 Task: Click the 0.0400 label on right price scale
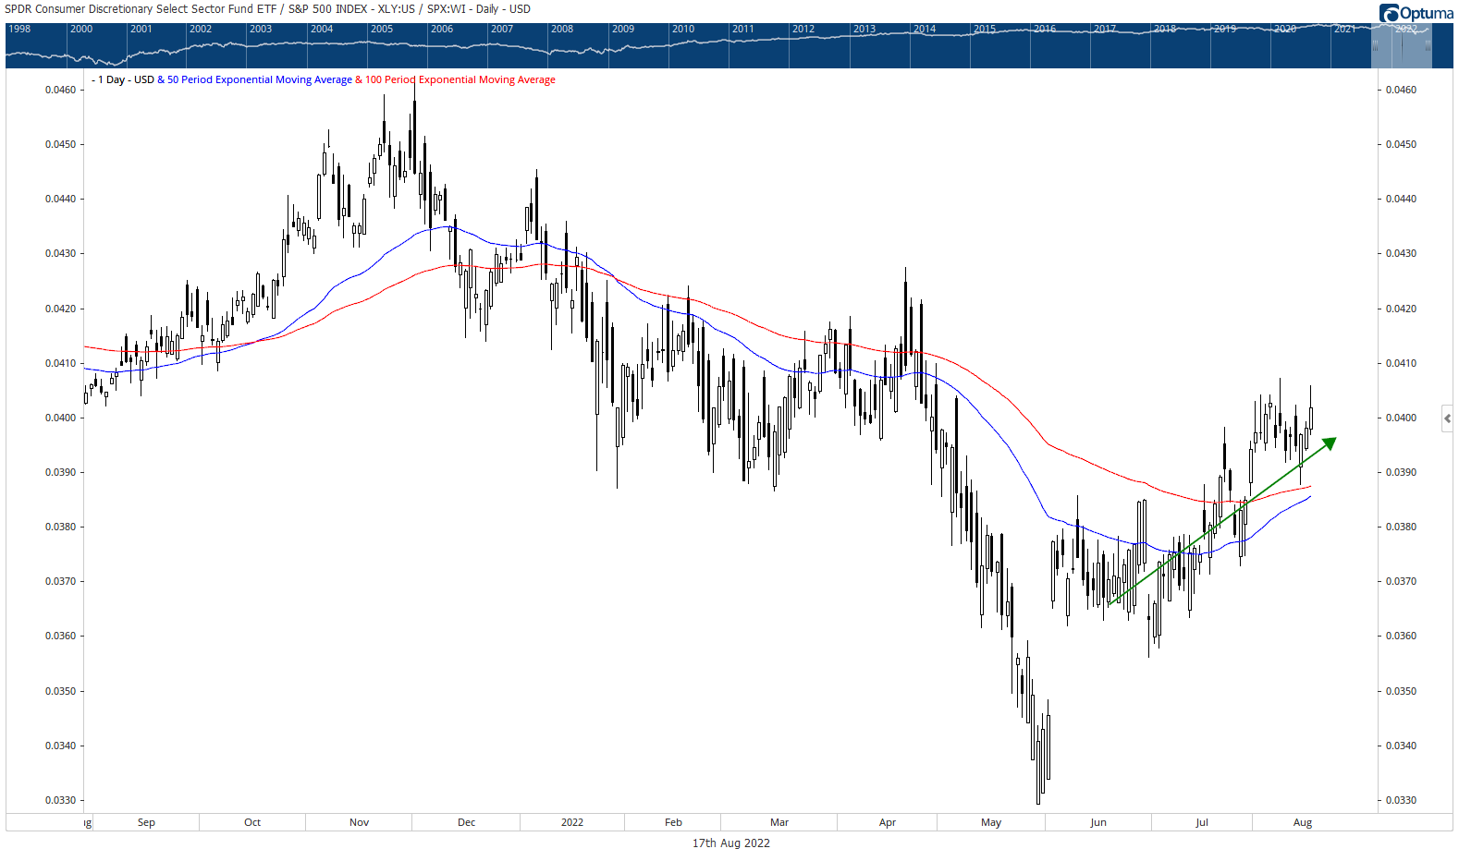pyautogui.click(x=1401, y=418)
